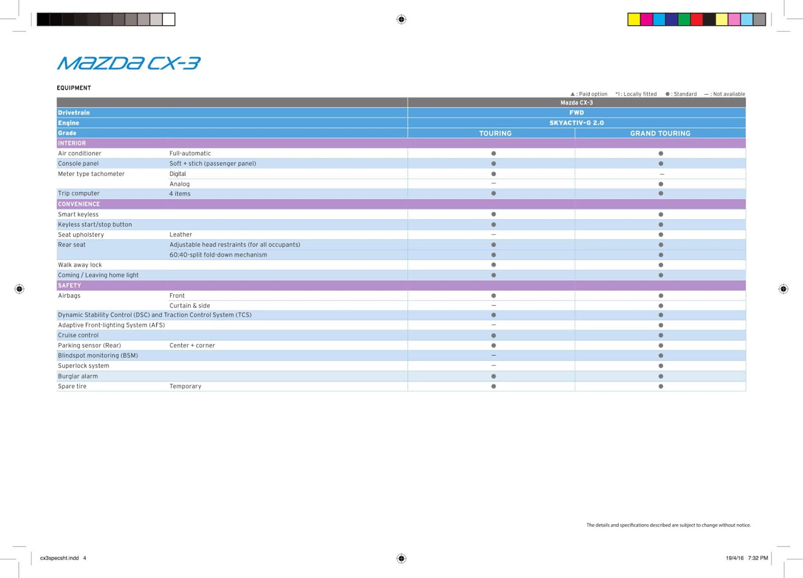Click the Mazda CX-3 logo
Image resolution: width=803 pixels, height=578 pixels.
coord(128,63)
